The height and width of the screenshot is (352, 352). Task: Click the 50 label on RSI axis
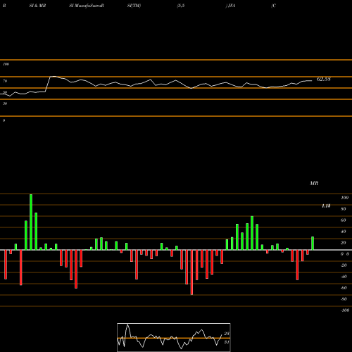click(x=5, y=92)
